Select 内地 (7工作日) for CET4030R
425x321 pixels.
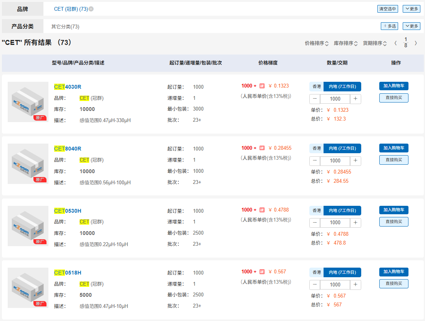pos(342,87)
